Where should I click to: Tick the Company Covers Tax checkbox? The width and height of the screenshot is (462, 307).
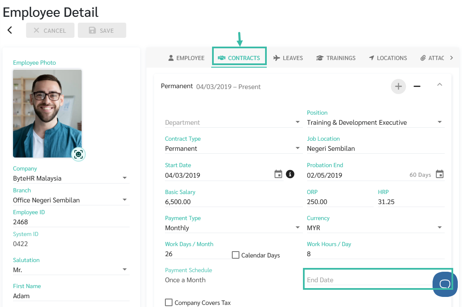[x=169, y=302]
